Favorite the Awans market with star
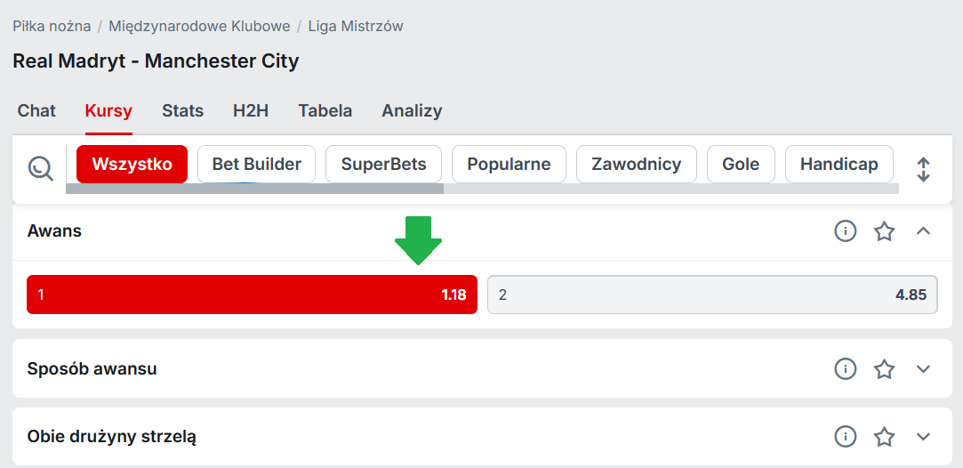This screenshot has height=468, width=963. 884,231
